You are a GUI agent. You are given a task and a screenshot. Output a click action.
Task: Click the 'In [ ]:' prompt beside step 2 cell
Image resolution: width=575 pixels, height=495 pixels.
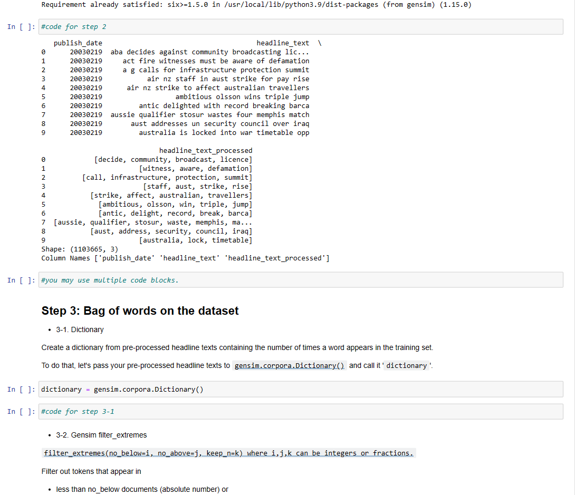pyautogui.click(x=21, y=27)
